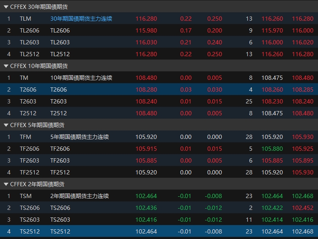Click price 105.915 in TF2606 row
This screenshot has height=239, width=318.
tap(146, 149)
